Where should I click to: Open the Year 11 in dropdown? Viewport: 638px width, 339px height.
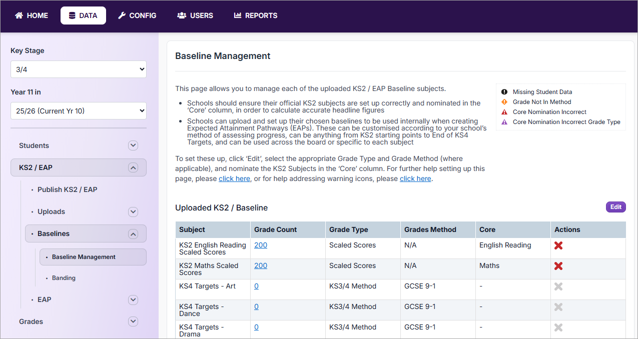(x=79, y=111)
